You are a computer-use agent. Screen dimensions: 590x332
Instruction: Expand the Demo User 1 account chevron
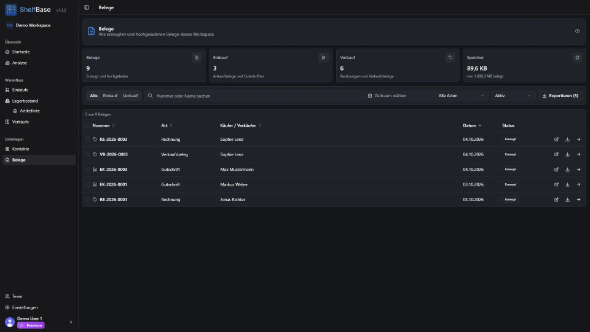coord(71,322)
